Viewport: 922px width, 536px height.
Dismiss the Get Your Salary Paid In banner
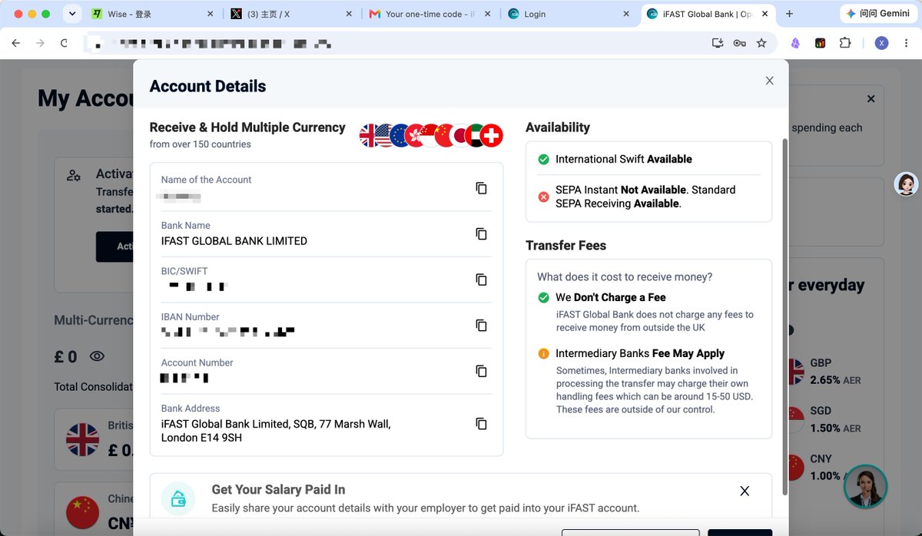pos(745,491)
